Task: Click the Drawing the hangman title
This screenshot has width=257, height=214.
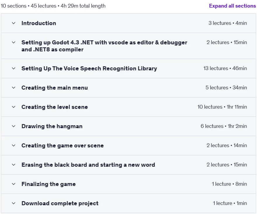Action: (x=52, y=126)
